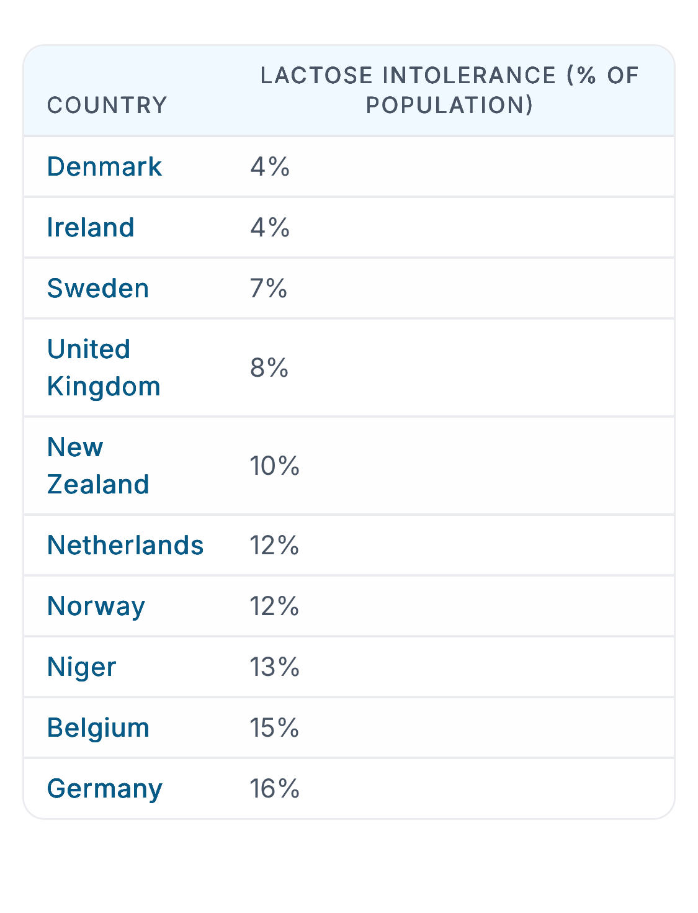698x913 pixels.
Task: Click the Lactose Intolerance column header
Action: click(449, 91)
